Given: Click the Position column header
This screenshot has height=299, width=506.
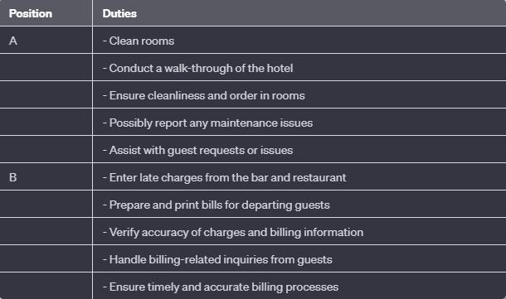Looking at the screenshot, I should pyautogui.click(x=46, y=13).
